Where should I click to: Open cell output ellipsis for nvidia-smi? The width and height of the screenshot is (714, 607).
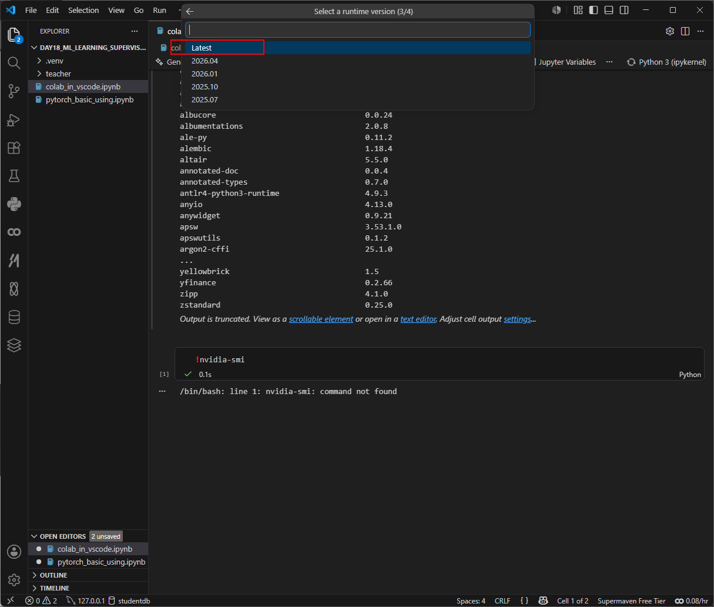[x=162, y=391]
